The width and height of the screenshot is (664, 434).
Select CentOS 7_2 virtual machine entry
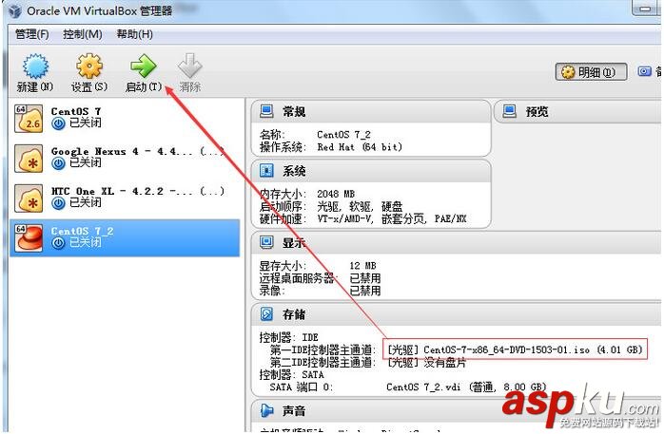coord(125,237)
